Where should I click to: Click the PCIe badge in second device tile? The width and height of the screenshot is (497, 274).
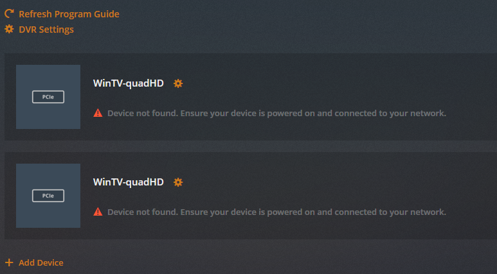(x=48, y=196)
